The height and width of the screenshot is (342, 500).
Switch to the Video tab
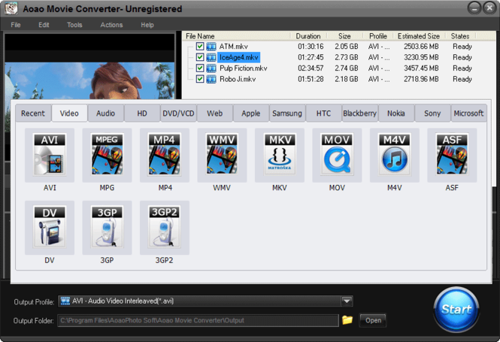tap(69, 113)
